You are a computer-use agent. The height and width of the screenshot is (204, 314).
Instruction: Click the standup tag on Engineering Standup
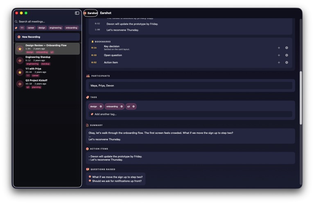[45, 64]
